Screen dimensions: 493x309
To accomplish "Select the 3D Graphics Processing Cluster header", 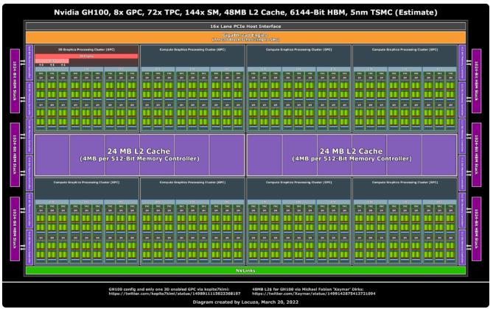I will pos(86,49).
